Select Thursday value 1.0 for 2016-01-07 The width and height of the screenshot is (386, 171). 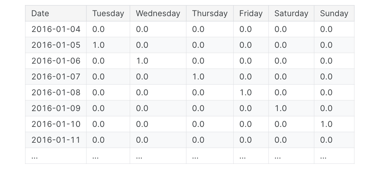click(x=198, y=77)
